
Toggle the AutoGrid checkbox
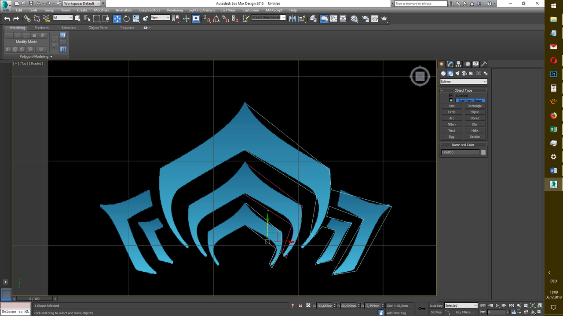click(451, 95)
